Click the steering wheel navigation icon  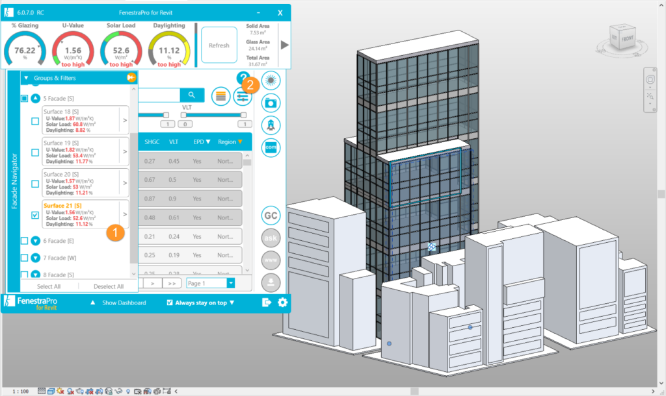(650, 80)
